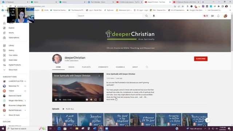Open a new browser tab

click(203, 2)
